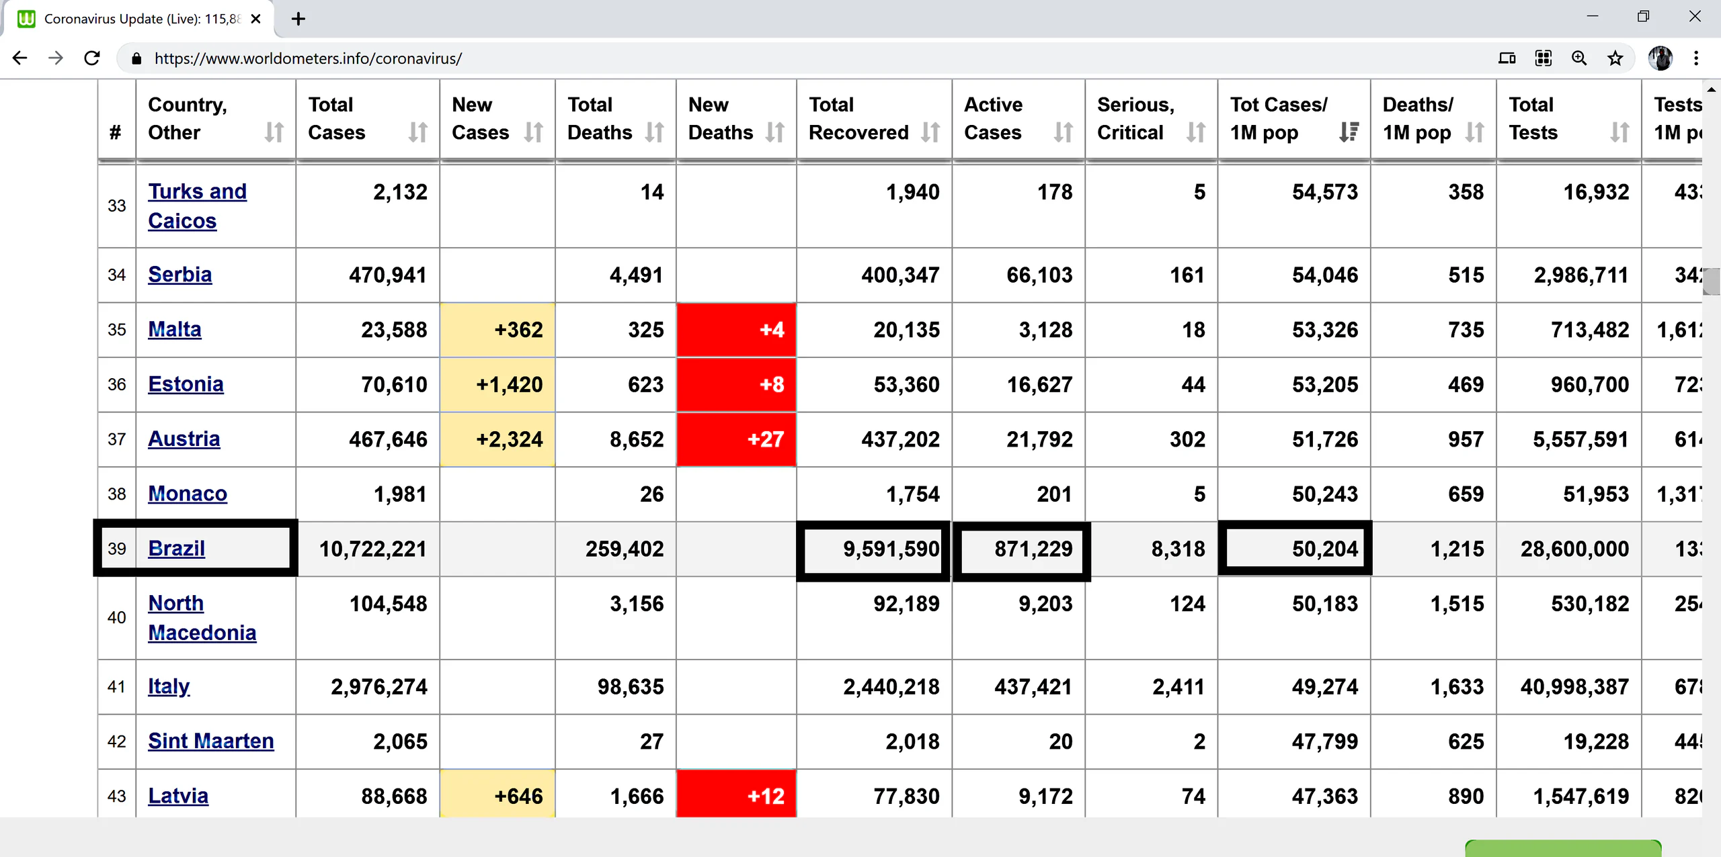Open Chrome three-dot menu

1696,58
